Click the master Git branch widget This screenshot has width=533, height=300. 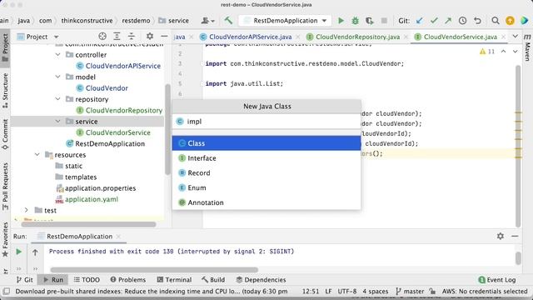coord(410,291)
